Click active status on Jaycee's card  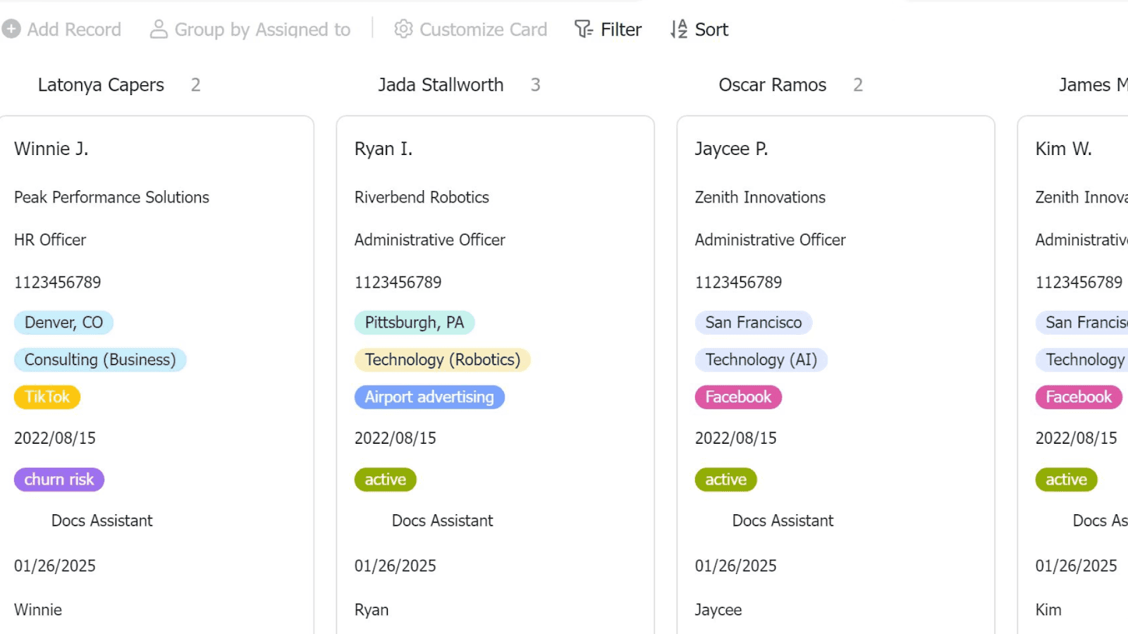point(726,480)
